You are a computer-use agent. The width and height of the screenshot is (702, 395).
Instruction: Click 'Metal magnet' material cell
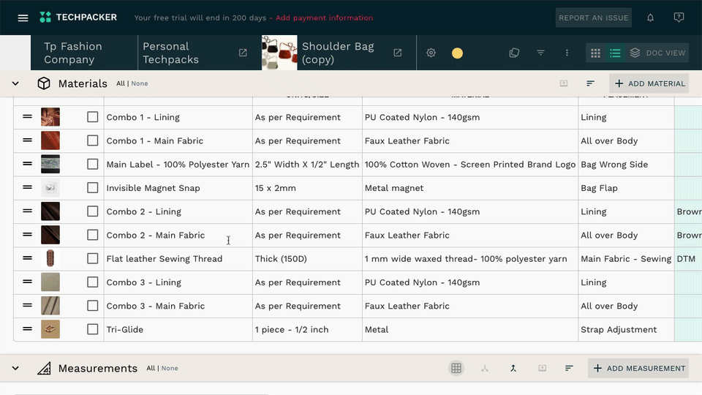coord(470,188)
